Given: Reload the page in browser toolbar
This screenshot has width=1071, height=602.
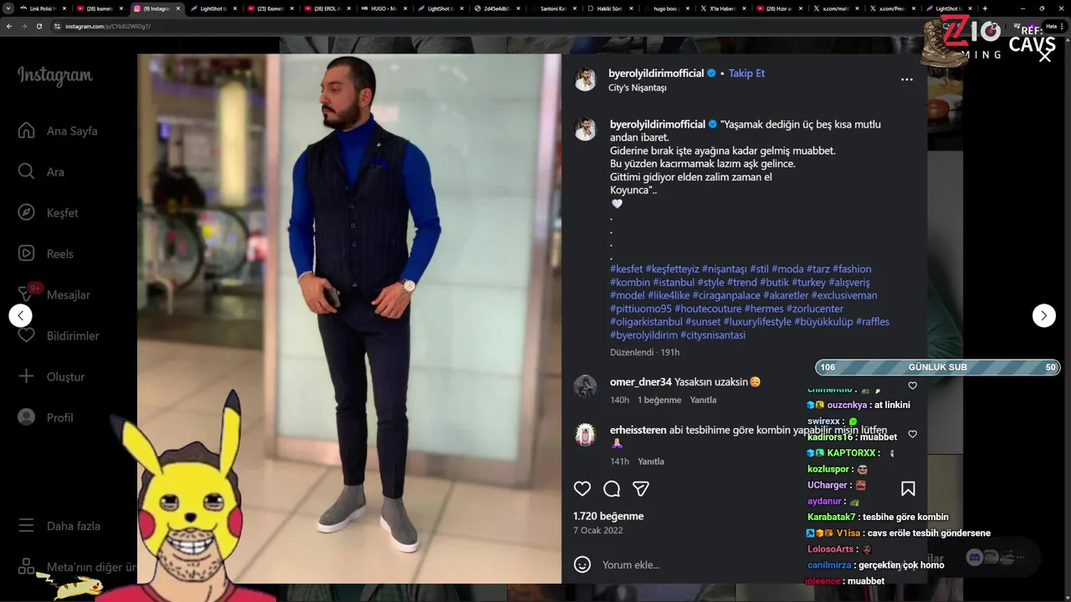Looking at the screenshot, I should pyautogui.click(x=38, y=26).
